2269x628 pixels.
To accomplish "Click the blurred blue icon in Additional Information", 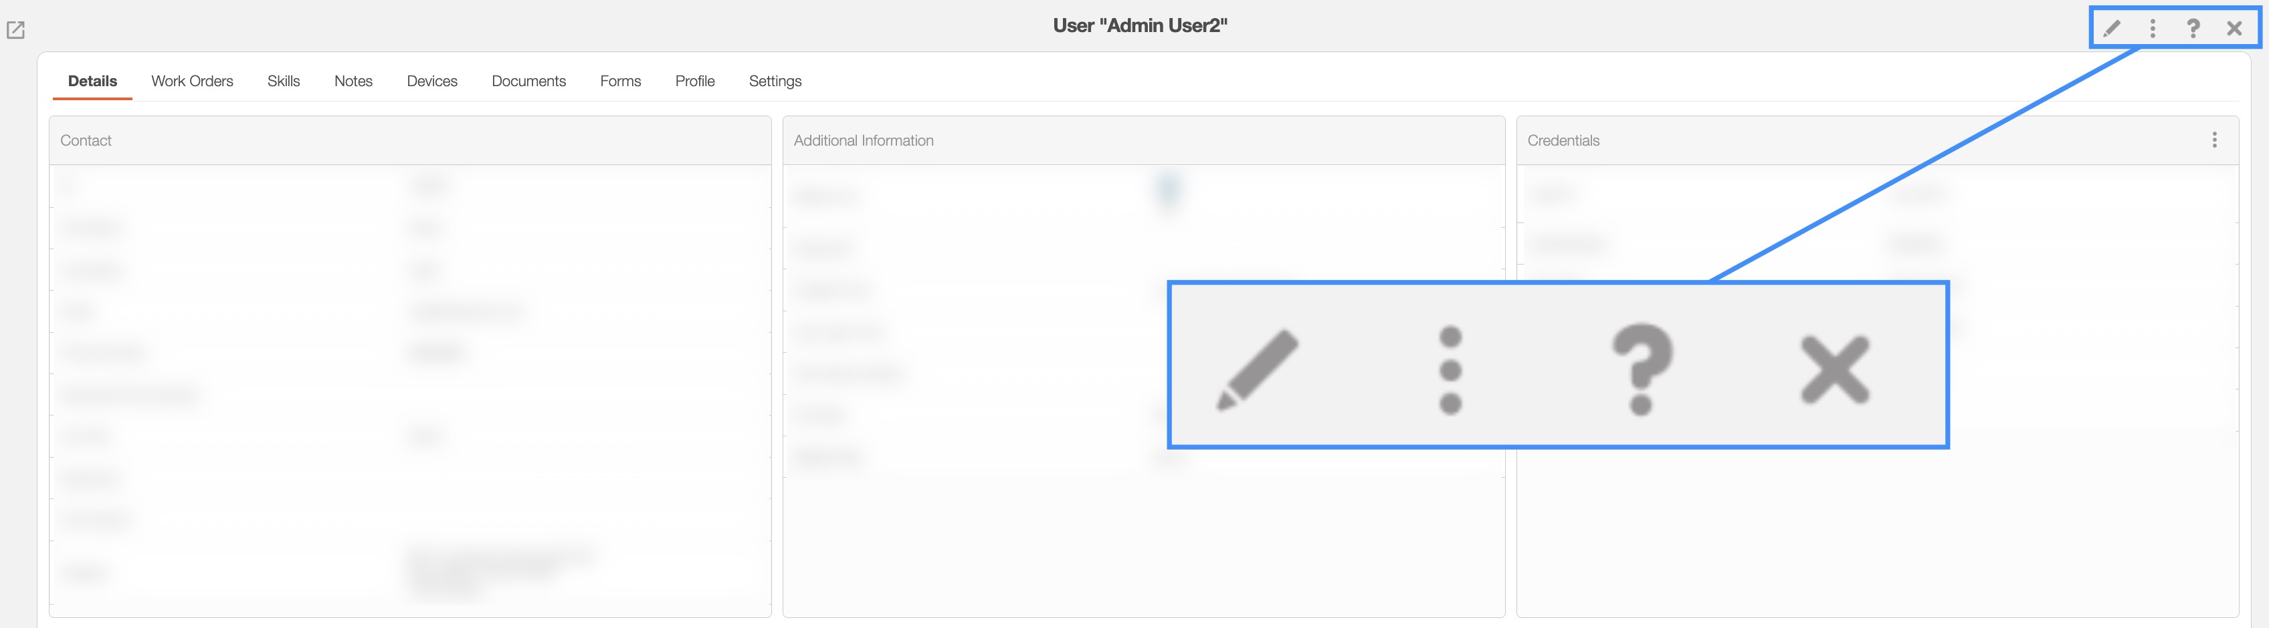I will point(1168,191).
